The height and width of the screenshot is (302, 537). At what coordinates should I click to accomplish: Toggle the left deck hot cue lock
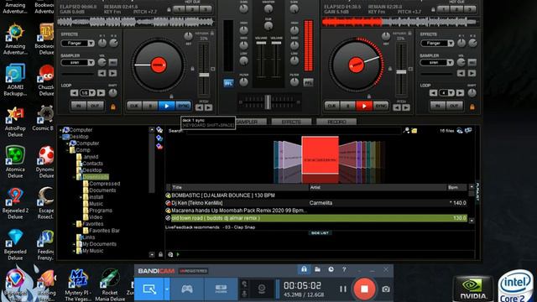(169, 10)
